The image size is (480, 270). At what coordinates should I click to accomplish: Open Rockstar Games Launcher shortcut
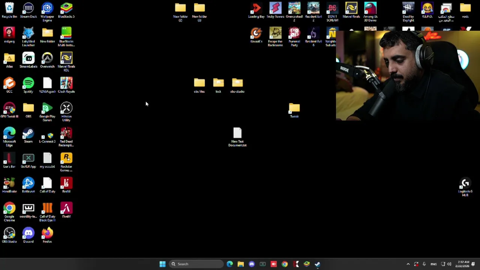(66, 162)
